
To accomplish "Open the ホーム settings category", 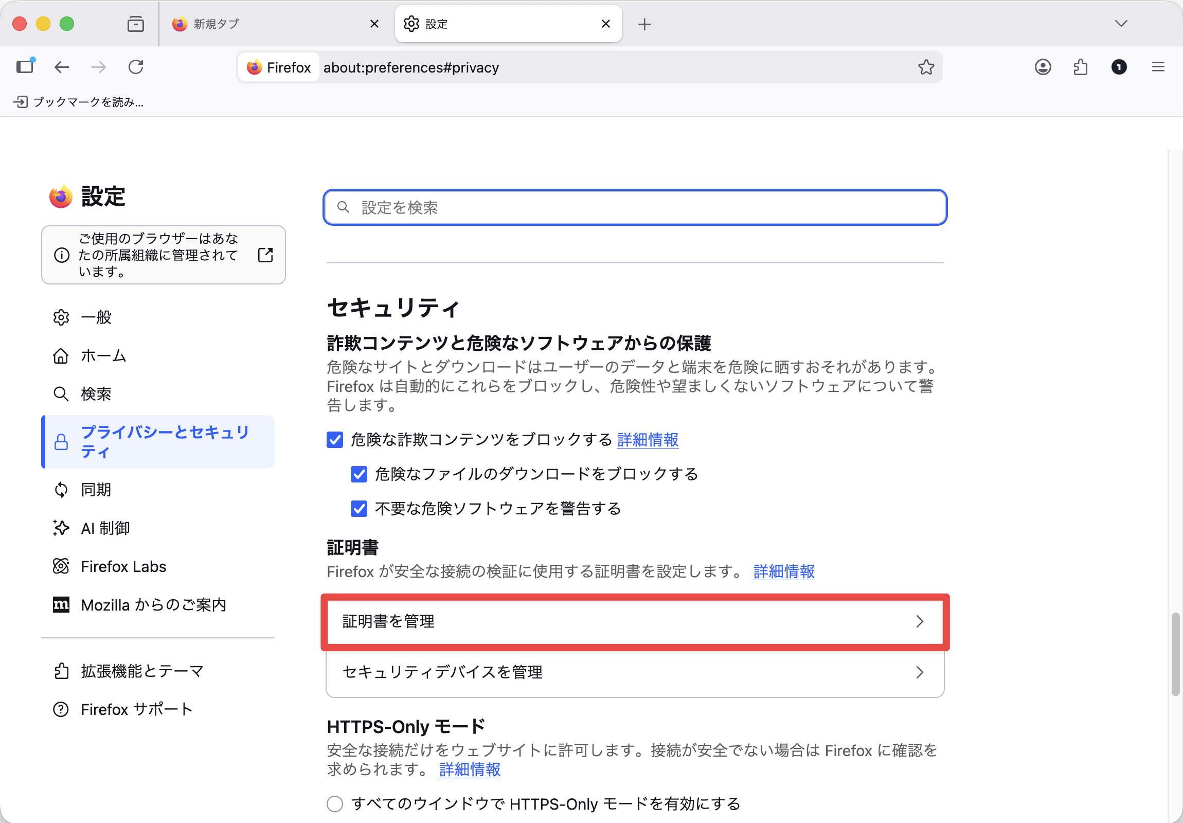I will click(158, 355).
